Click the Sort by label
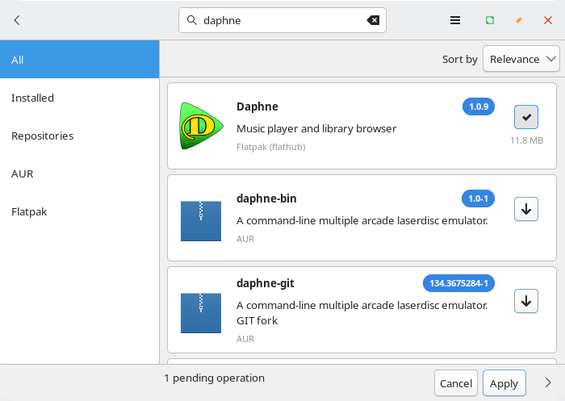Viewport: 565px width, 401px height. tap(460, 59)
